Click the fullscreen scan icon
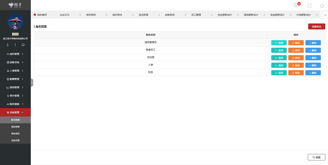The height and width of the screenshot is (165, 328). click(309, 6)
